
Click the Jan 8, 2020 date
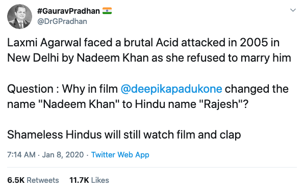tap(63, 155)
